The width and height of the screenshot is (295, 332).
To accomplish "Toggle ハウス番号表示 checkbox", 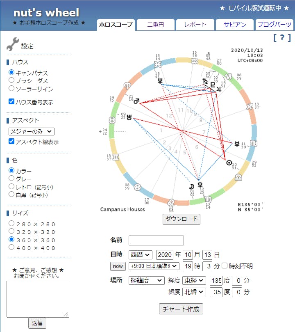I will click(11, 101).
